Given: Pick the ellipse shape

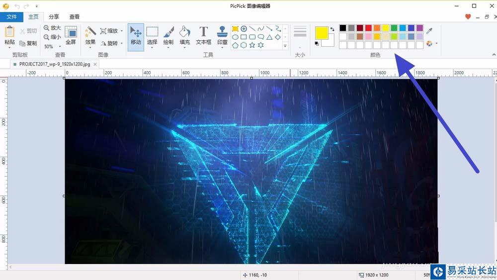Looking at the screenshot, I should [x=235, y=37].
